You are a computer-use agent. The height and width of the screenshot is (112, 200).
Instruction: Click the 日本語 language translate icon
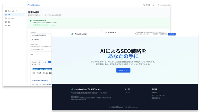click(x=144, y=5)
